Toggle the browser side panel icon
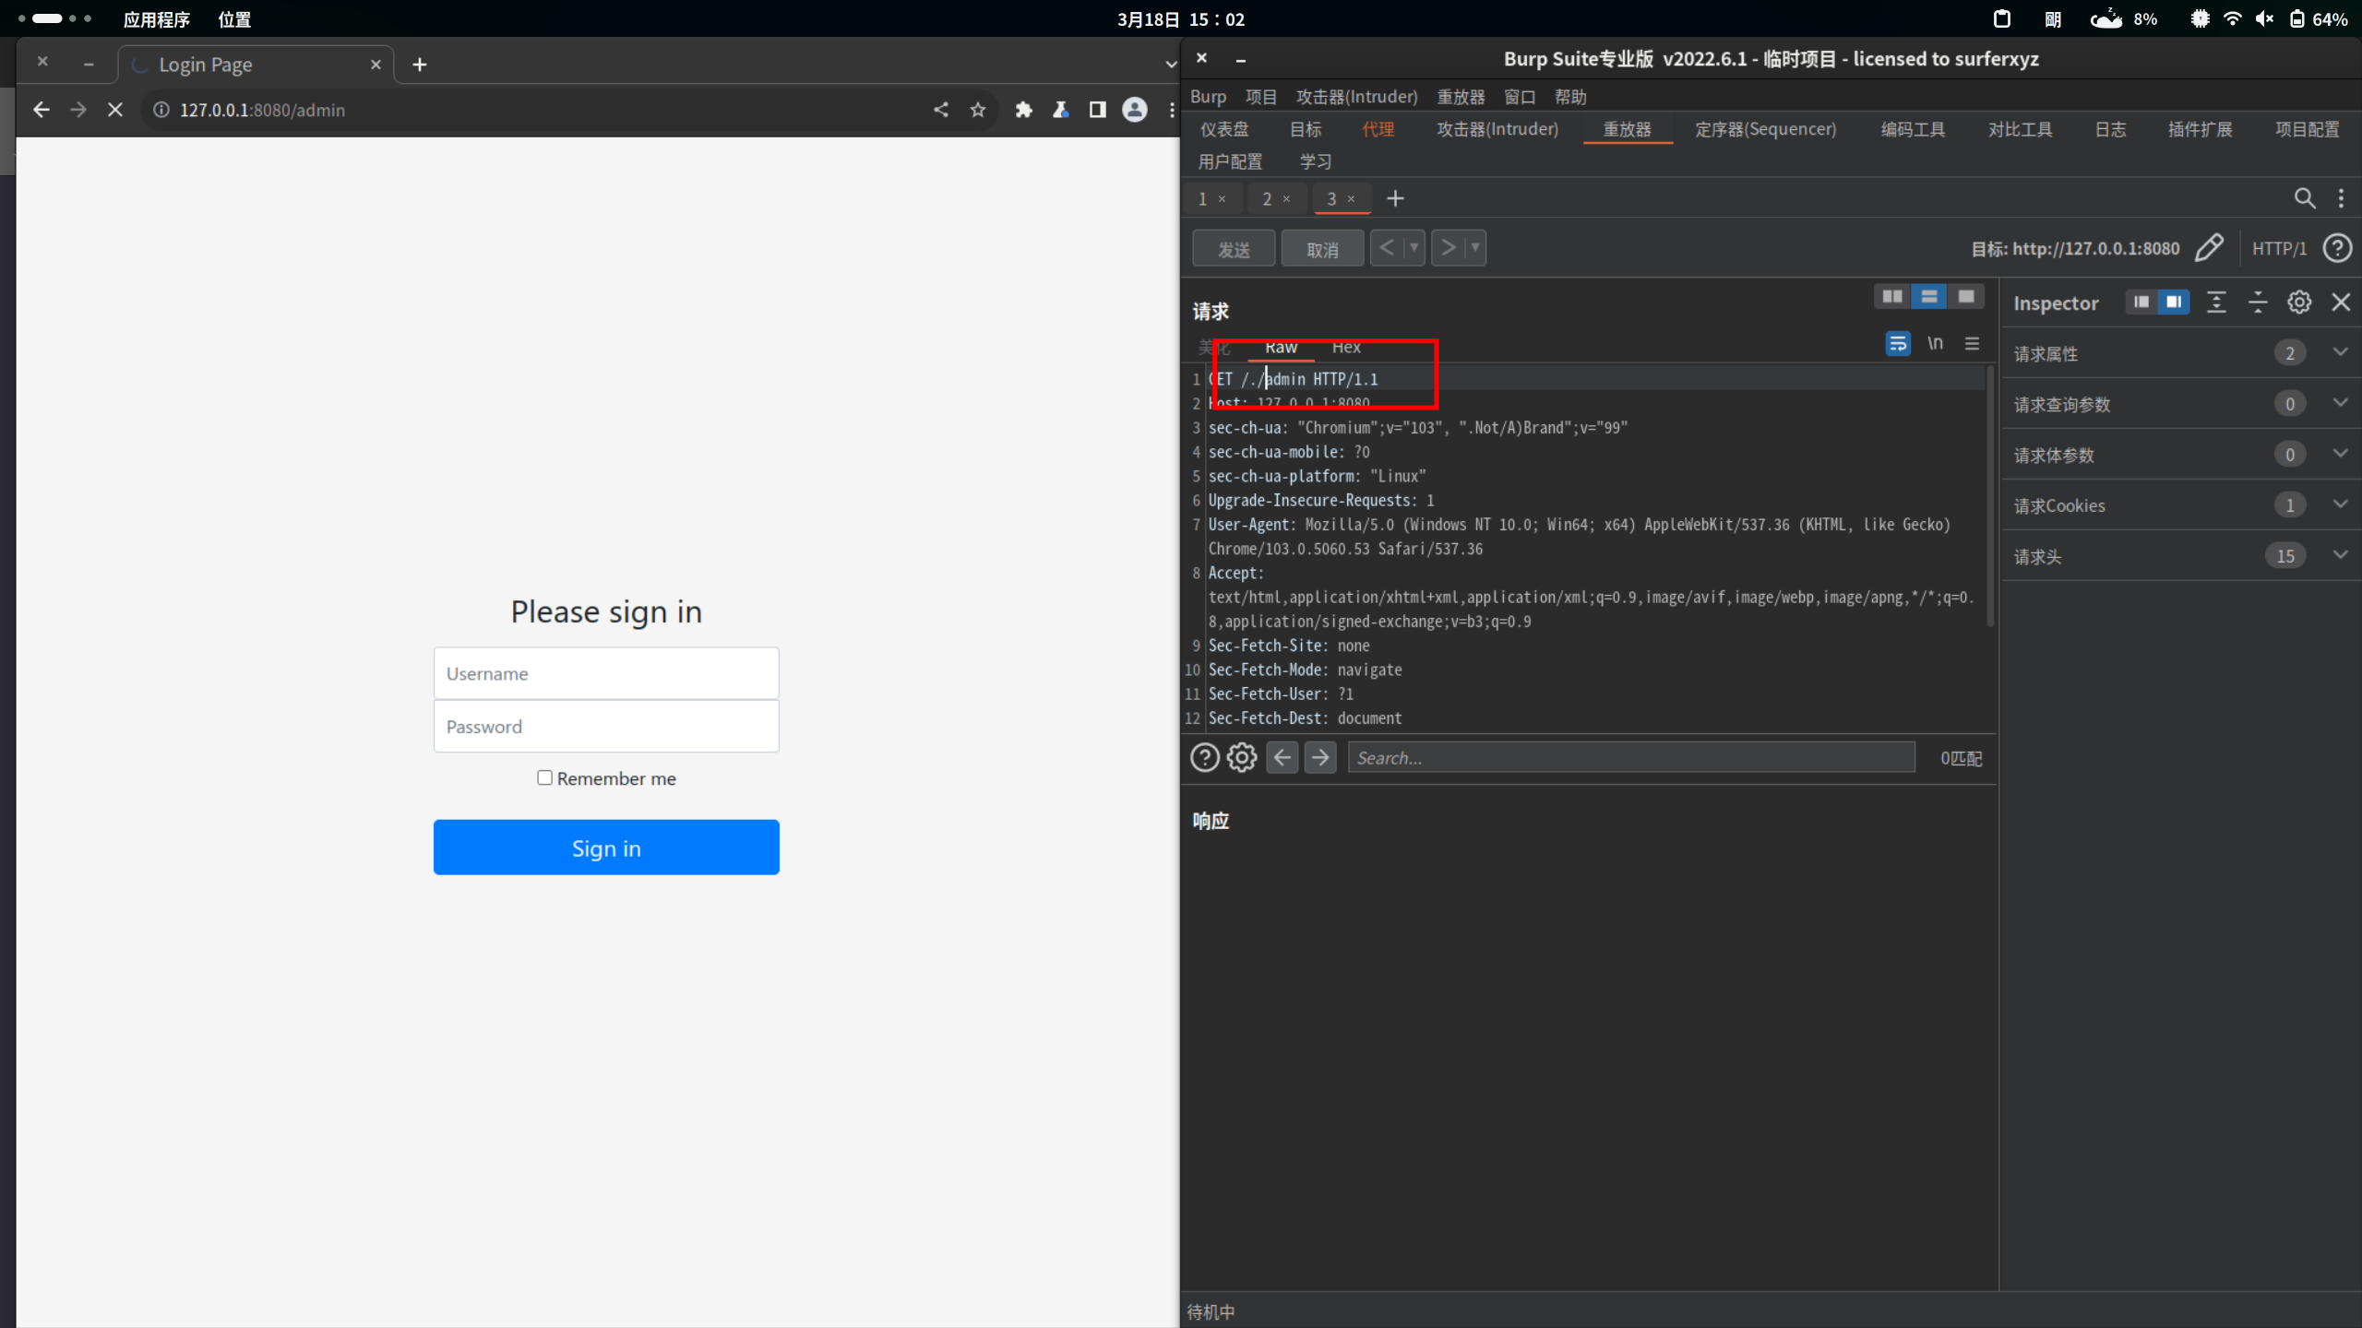This screenshot has height=1328, width=2362. [1098, 110]
